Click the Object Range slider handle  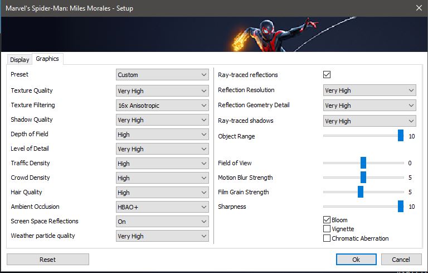click(x=401, y=136)
